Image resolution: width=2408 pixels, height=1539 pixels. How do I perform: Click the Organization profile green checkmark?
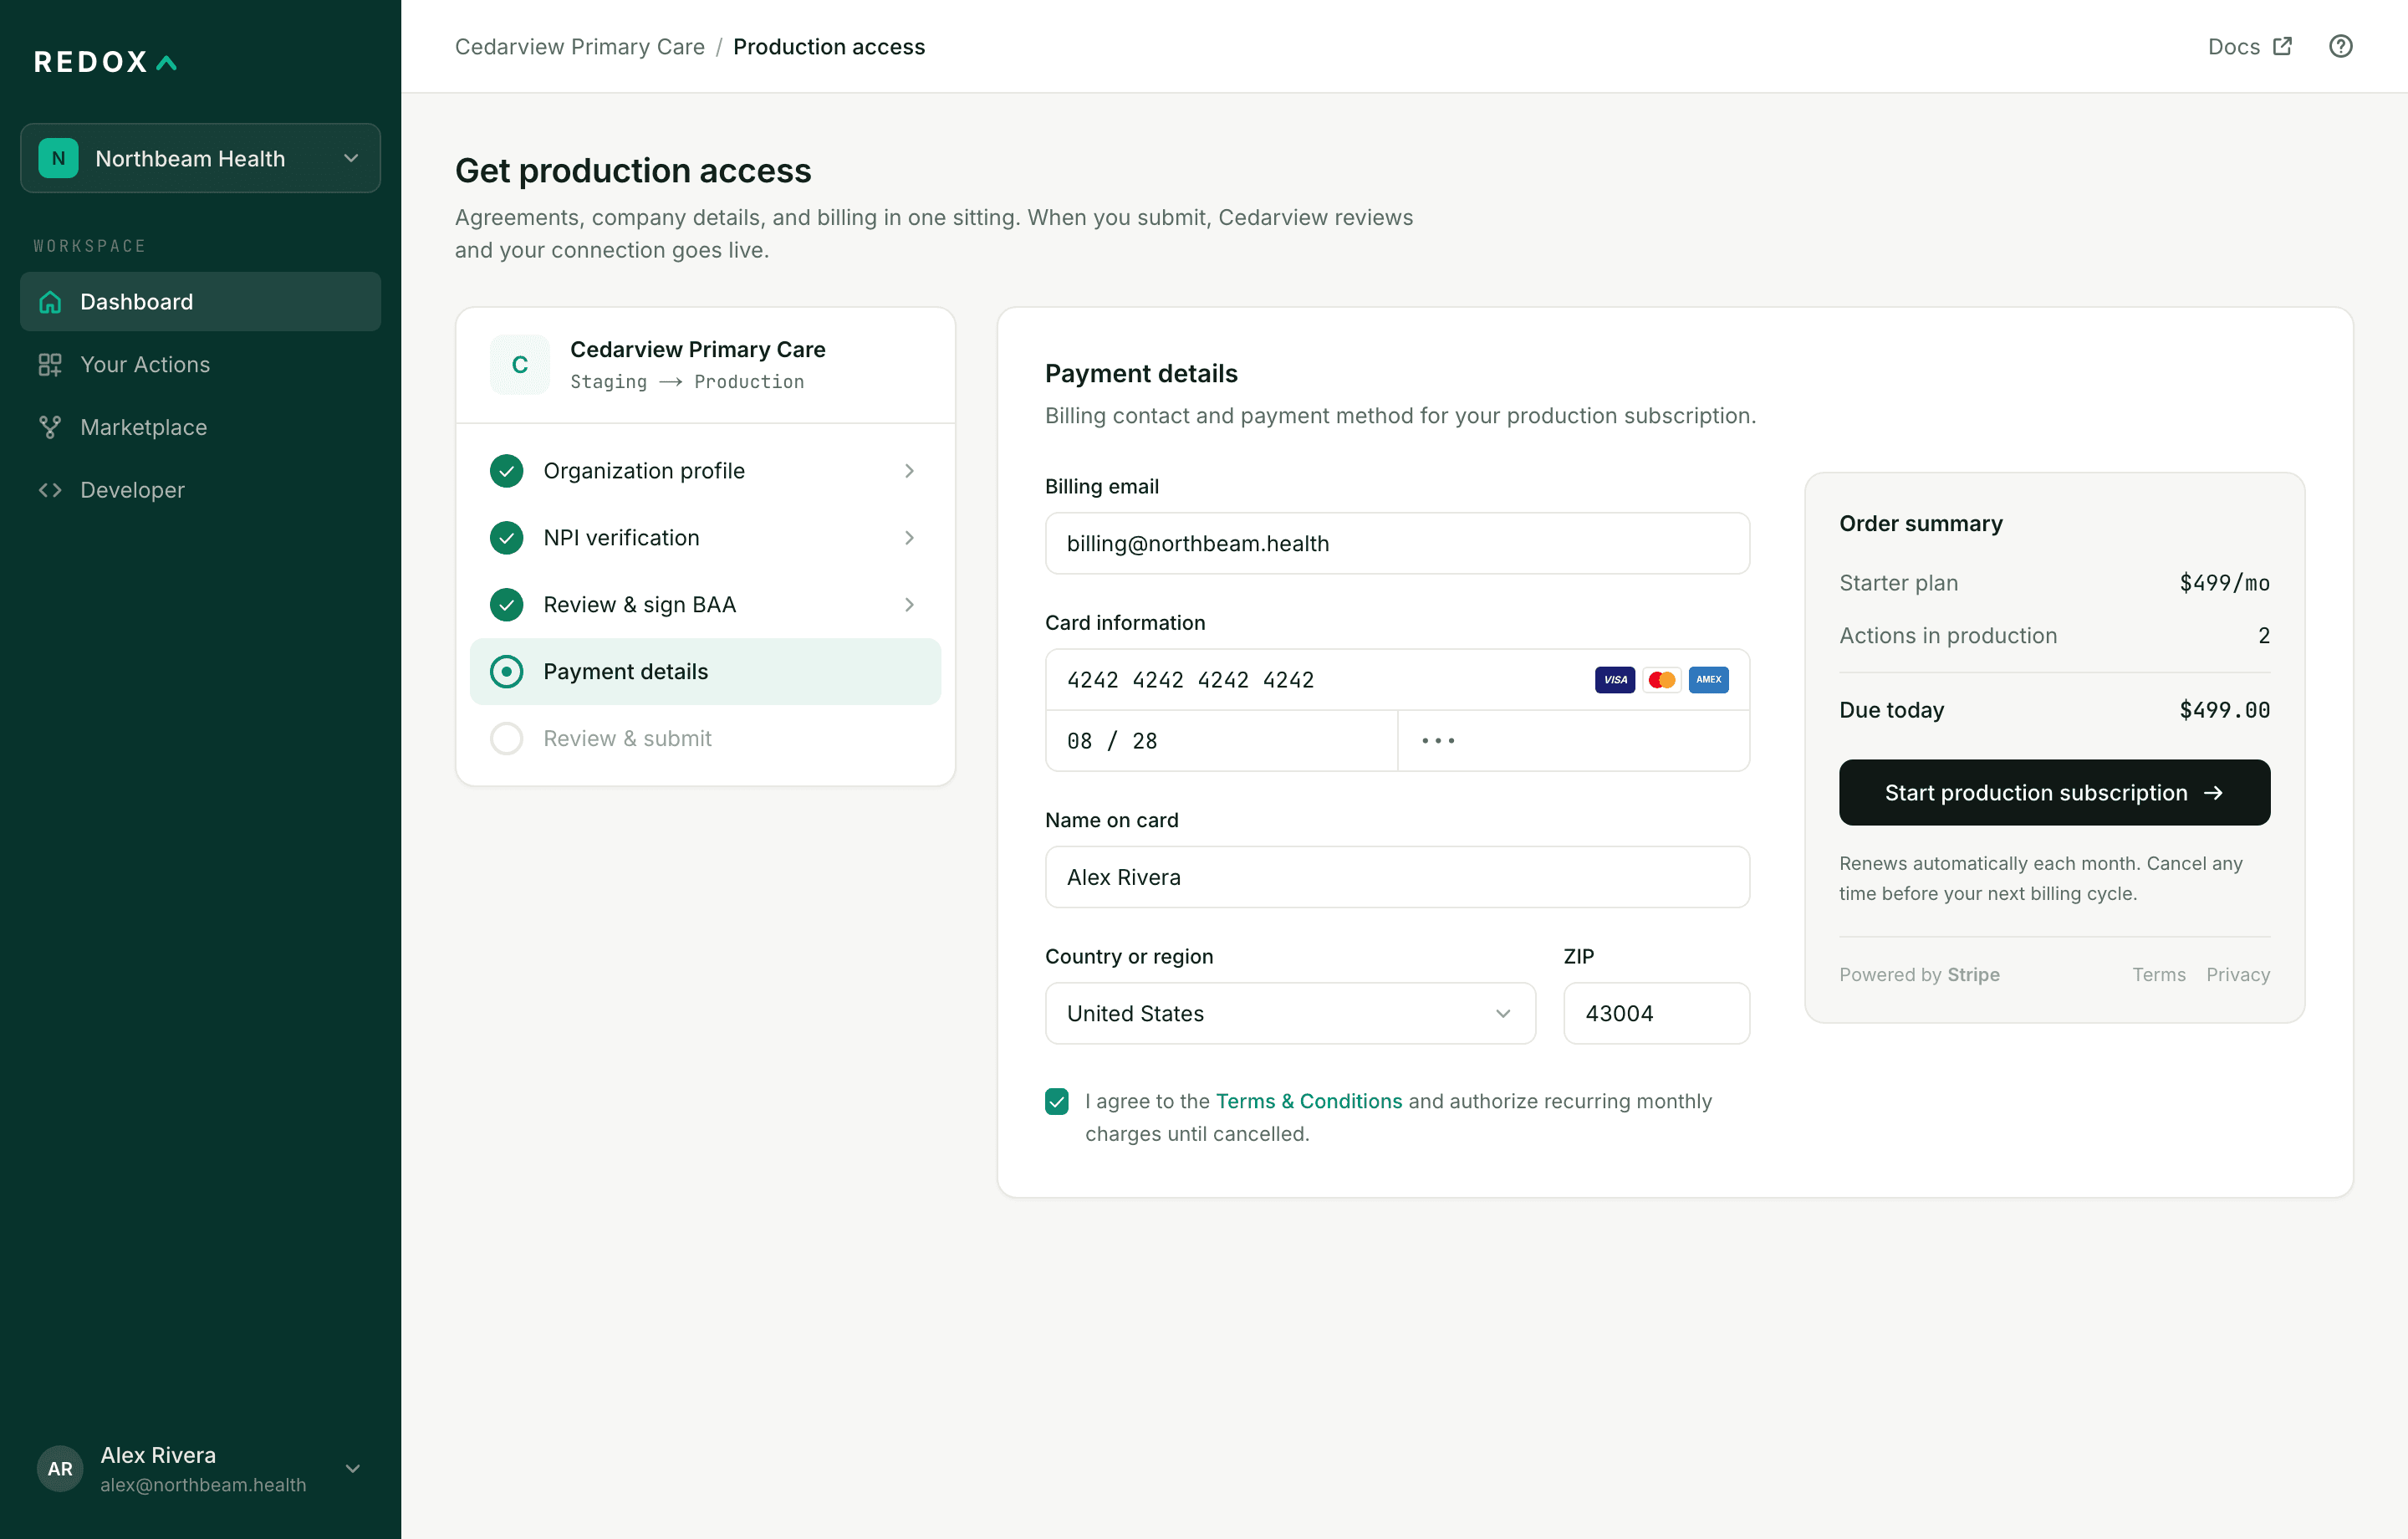click(x=507, y=470)
